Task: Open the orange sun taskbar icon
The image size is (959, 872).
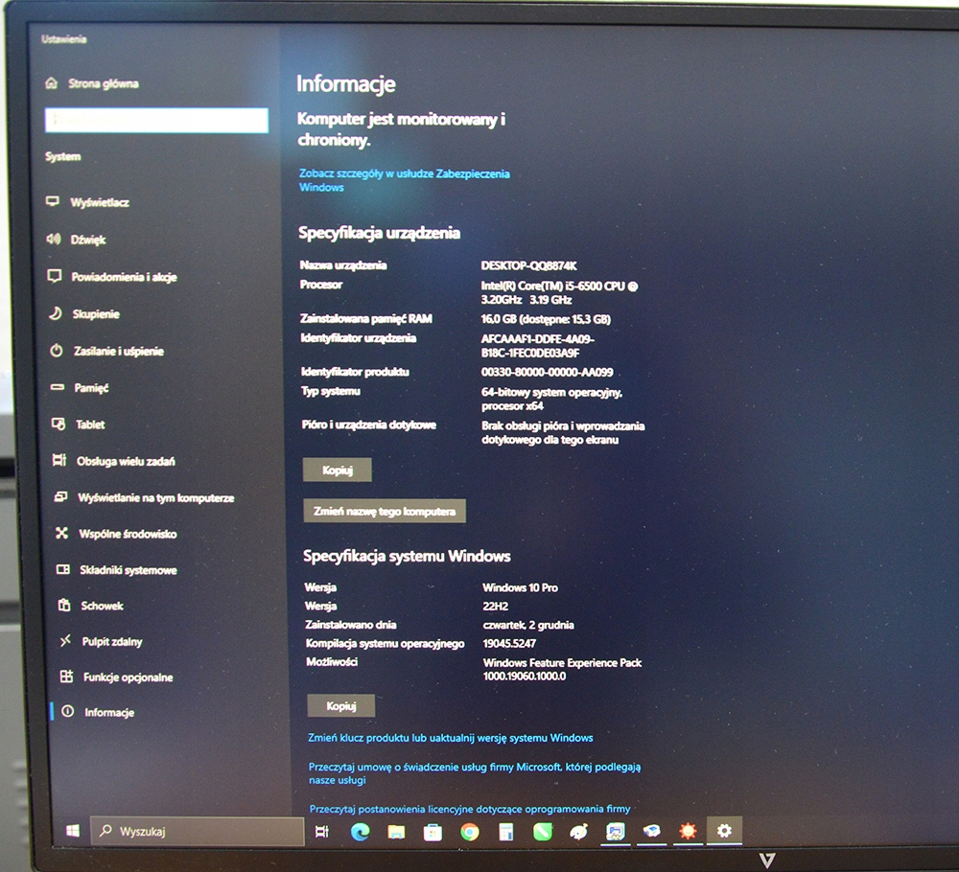Action: coord(688,831)
